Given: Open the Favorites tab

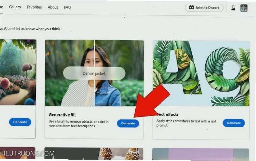Looking at the screenshot, I should [x=34, y=7].
